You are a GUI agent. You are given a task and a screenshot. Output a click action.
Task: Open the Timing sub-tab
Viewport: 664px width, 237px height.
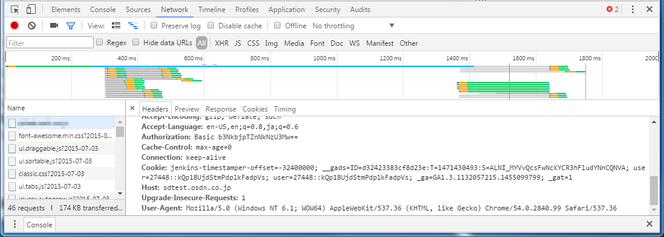pos(285,109)
